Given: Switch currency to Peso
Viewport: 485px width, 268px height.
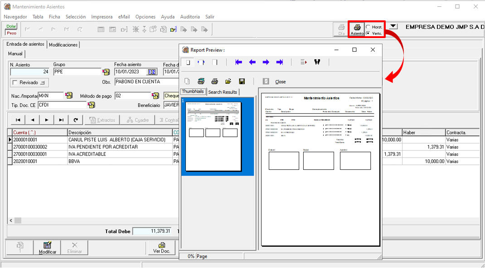Looking at the screenshot, I should [x=11, y=33].
